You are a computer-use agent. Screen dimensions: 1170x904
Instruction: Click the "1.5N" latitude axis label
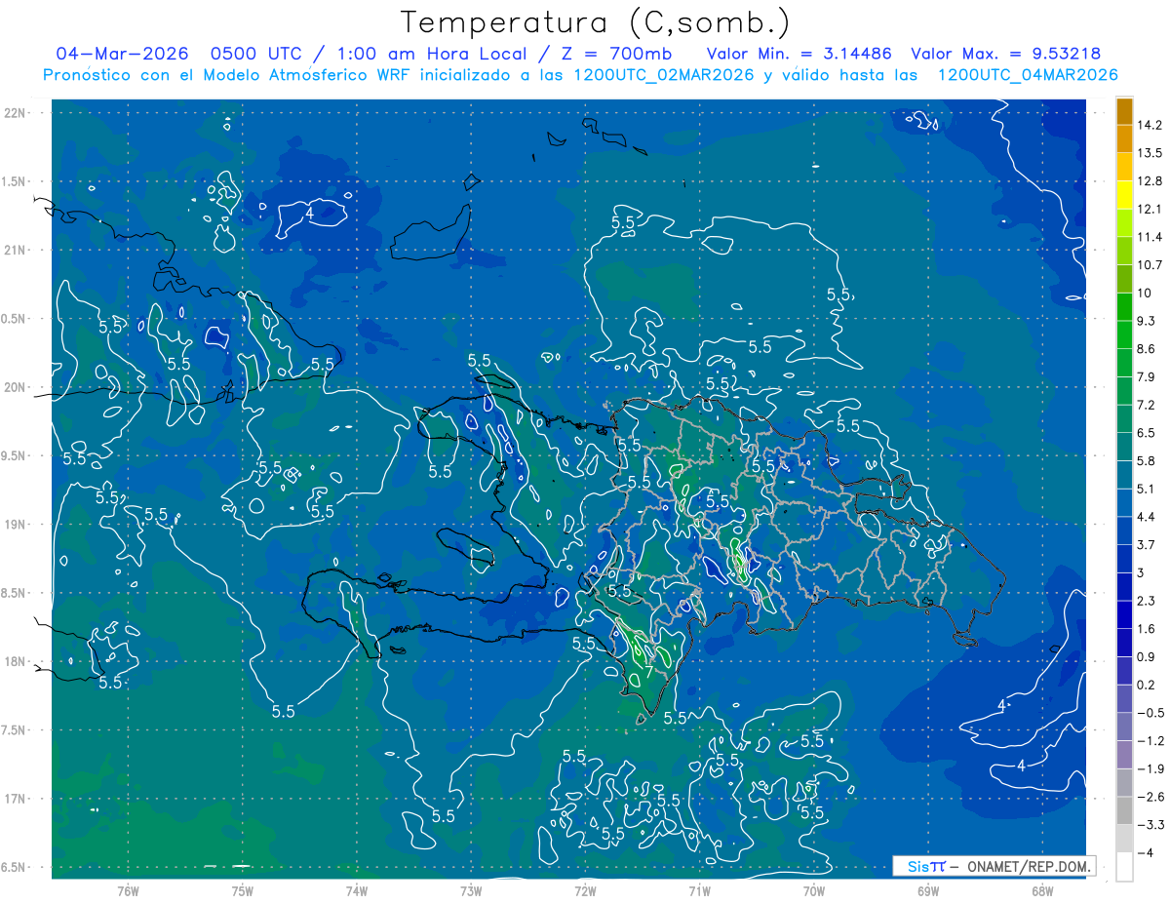pyautogui.click(x=14, y=181)
